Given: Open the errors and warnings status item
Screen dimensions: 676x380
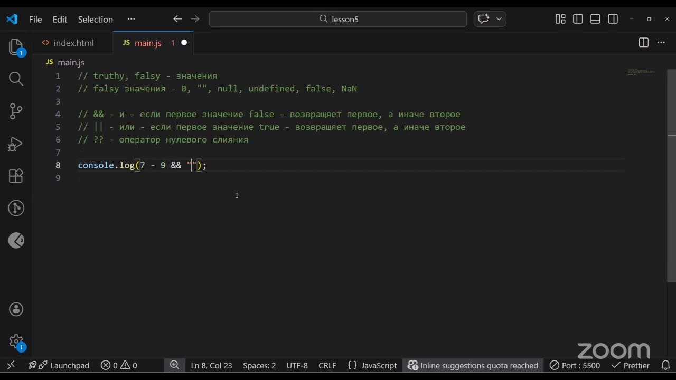Looking at the screenshot, I should (119, 365).
